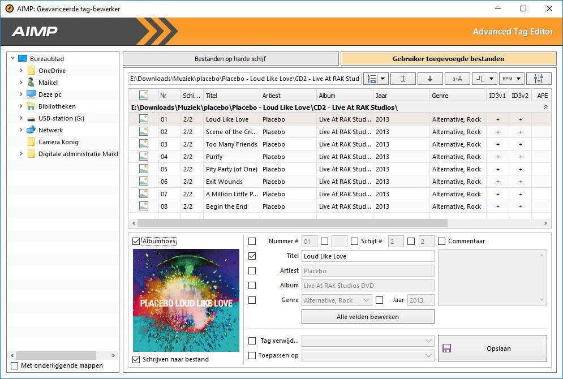Tick the Album field checkbox
563x379 pixels.
click(252, 285)
